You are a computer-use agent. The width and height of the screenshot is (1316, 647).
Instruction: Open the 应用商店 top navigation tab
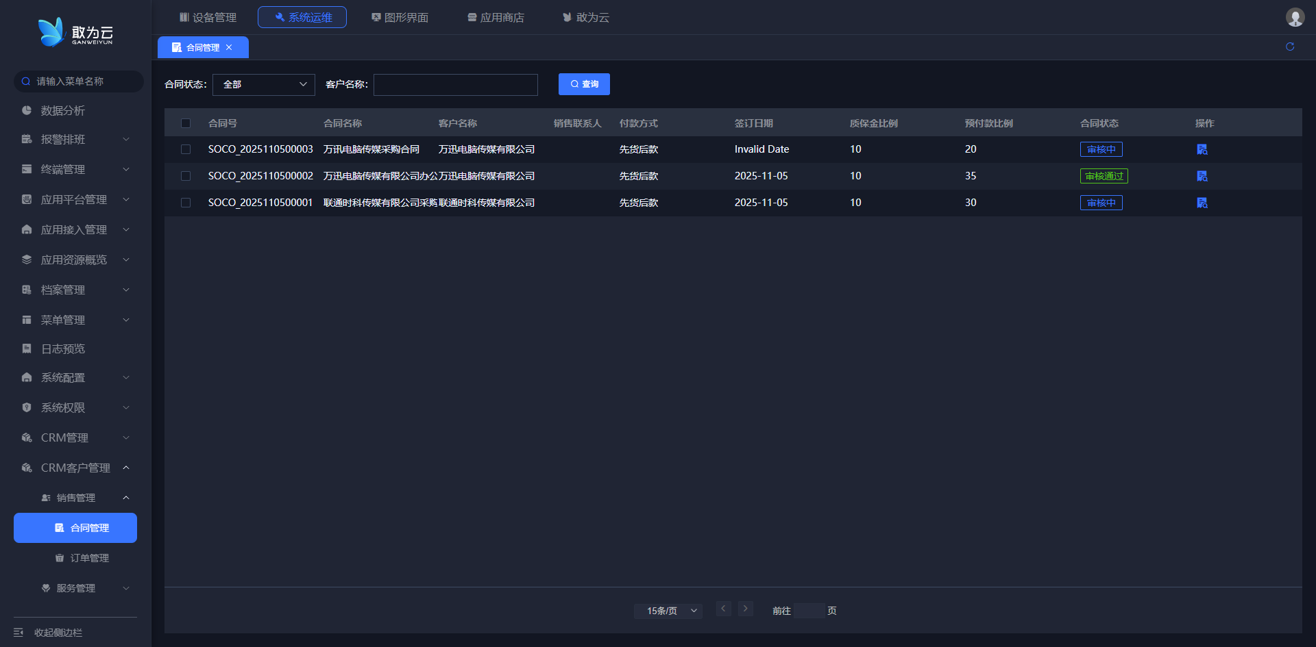496,17
